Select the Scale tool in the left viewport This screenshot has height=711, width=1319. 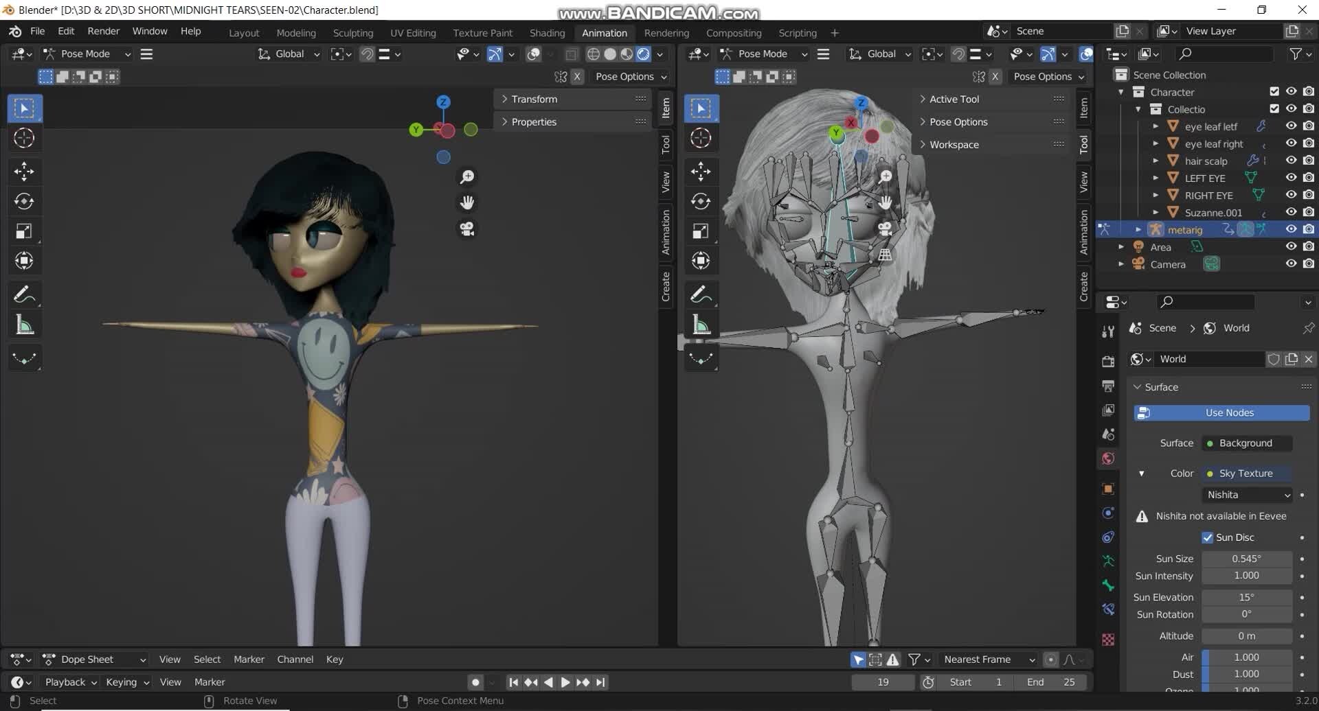point(25,231)
